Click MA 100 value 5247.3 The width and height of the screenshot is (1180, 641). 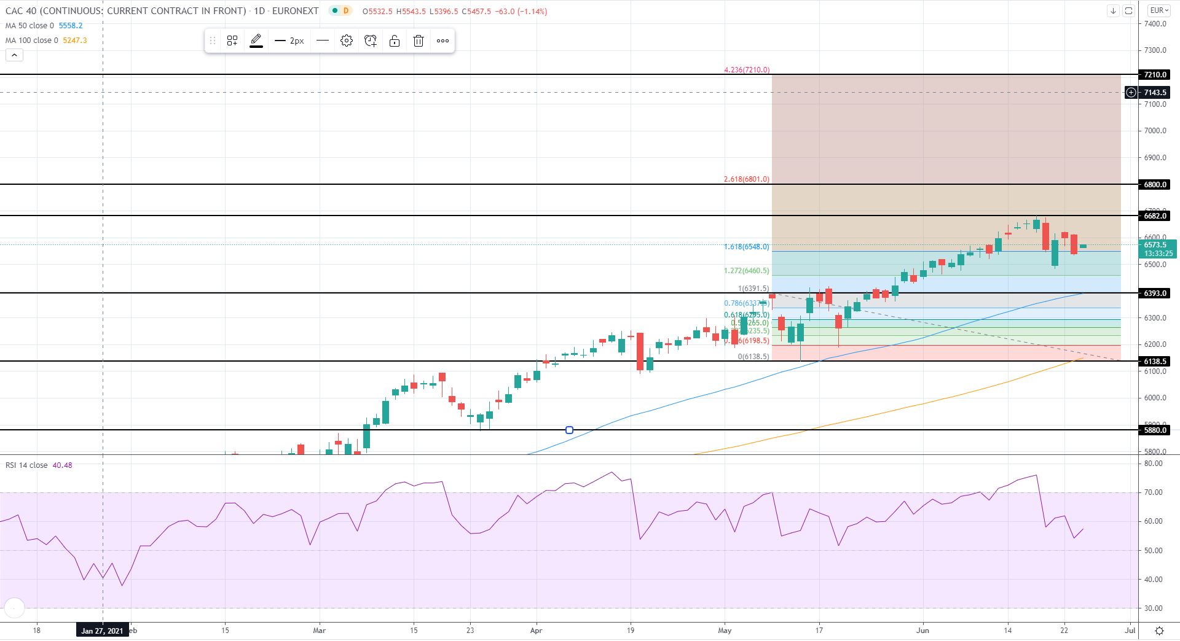75,41
